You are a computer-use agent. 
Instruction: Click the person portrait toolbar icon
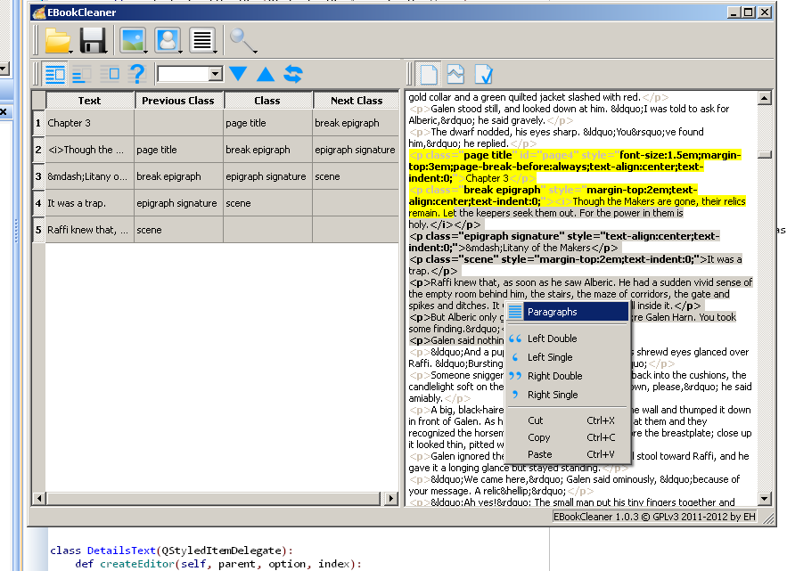[x=168, y=40]
